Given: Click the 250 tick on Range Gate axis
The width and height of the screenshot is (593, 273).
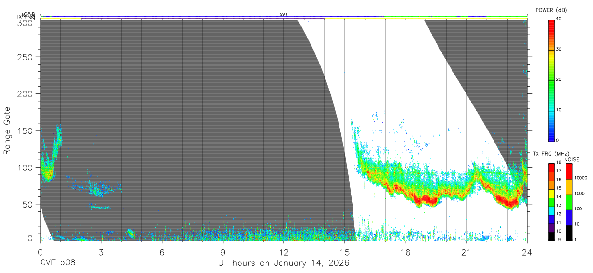Looking at the screenshot, I should click(26, 57).
